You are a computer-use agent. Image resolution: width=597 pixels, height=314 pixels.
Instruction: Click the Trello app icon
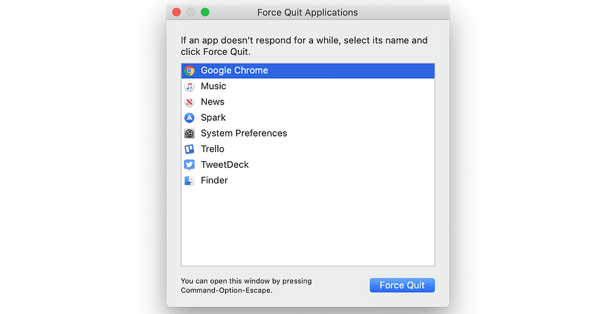189,149
